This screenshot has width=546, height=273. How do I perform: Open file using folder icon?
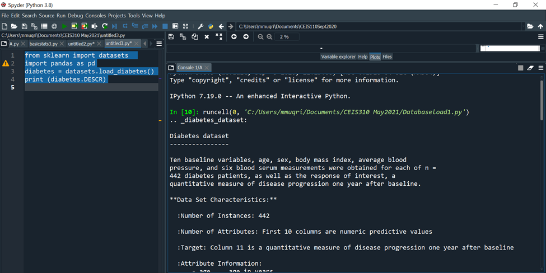(x=14, y=26)
